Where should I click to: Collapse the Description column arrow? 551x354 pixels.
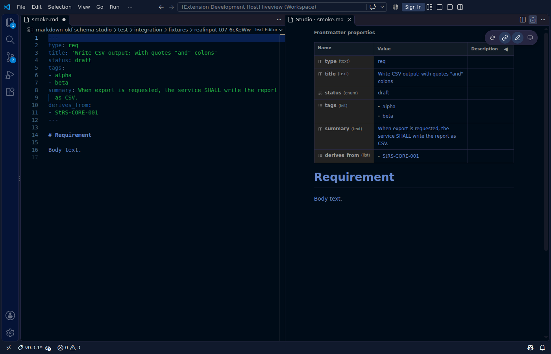pyautogui.click(x=506, y=49)
